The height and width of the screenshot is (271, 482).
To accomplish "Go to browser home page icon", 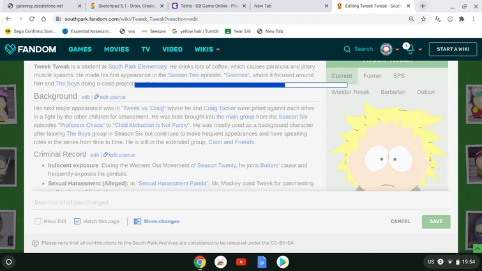I will point(43,19).
